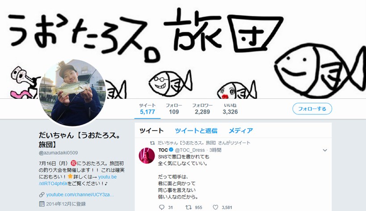Click the @TOC_Dress handle
This screenshot has width=366, height=211.
[190, 150]
